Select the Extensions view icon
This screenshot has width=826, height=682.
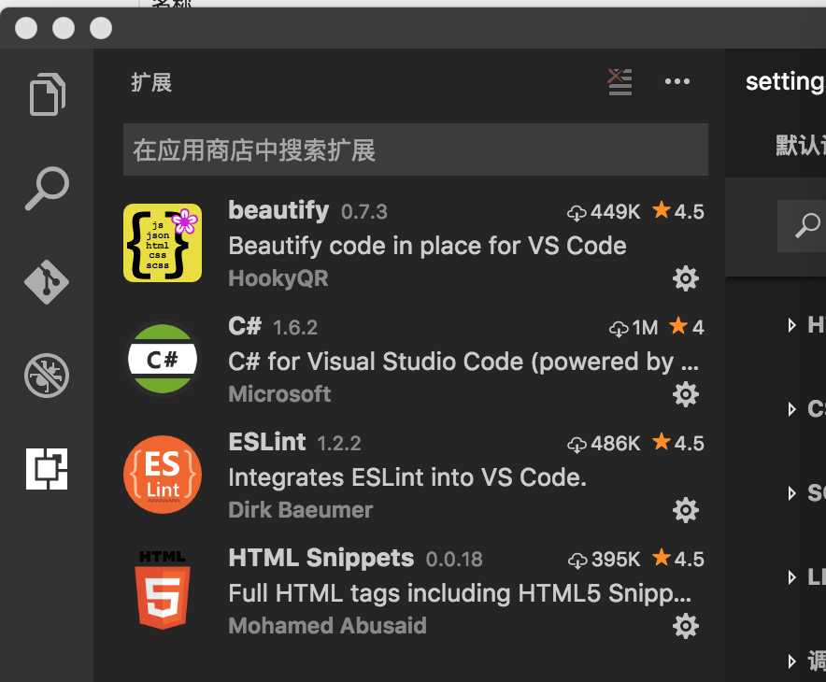pos(47,469)
